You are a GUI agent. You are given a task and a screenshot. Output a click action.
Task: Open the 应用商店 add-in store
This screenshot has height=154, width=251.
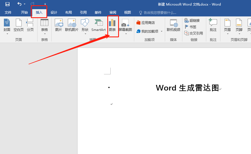(x=146, y=23)
